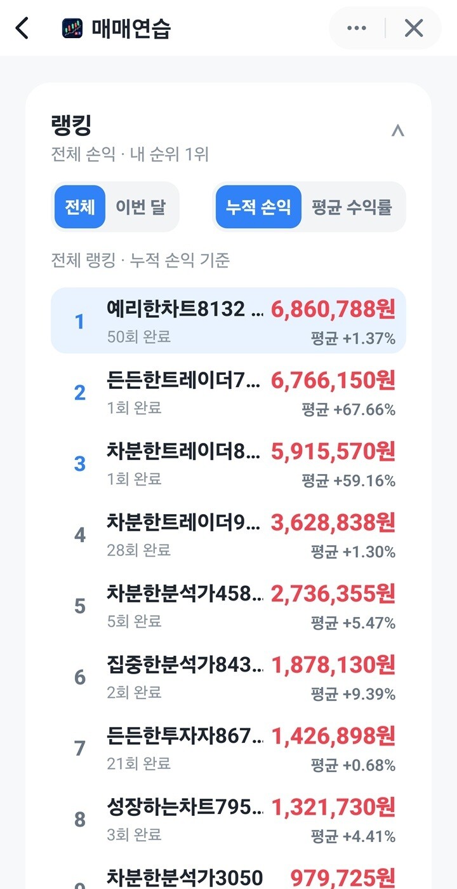Viewport: 457px width, 889px height.
Task: Open the three-dot more options menu
Action: point(357,29)
